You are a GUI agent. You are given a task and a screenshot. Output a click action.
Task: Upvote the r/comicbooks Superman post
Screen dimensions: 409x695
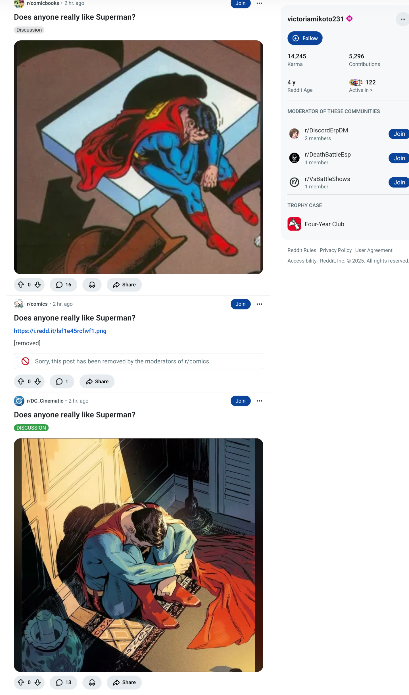click(x=21, y=285)
